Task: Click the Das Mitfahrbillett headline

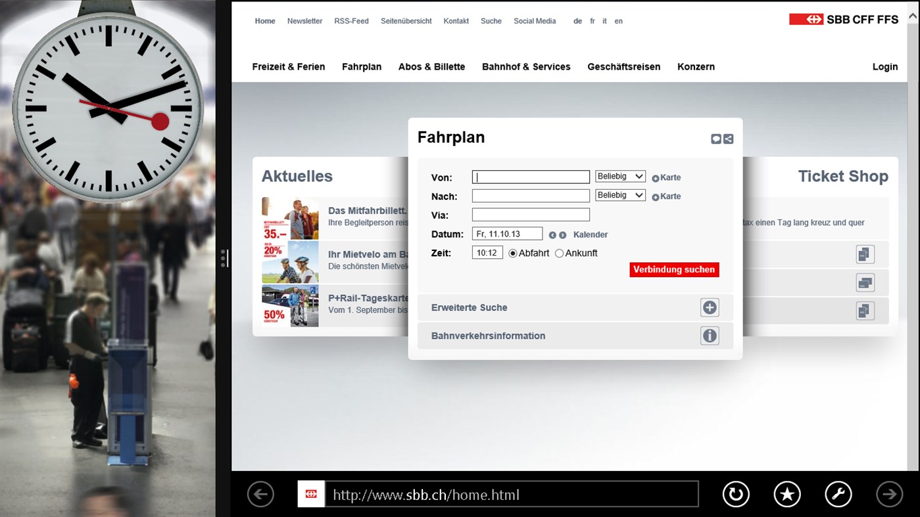Action: point(368,211)
